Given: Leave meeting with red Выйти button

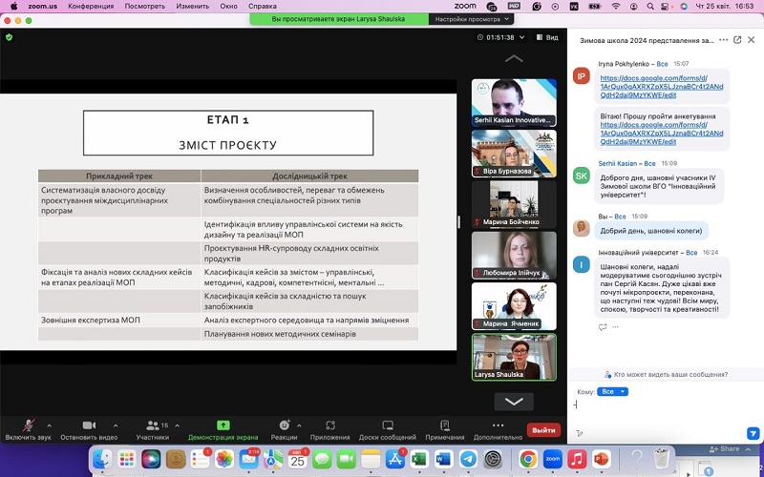Looking at the screenshot, I should (543, 430).
